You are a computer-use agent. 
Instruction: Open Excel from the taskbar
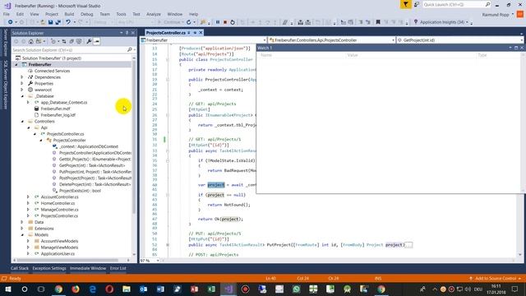pyautogui.click(x=211, y=289)
